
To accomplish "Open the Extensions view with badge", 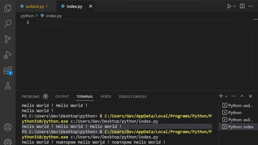I will pyautogui.click(x=8, y=70).
